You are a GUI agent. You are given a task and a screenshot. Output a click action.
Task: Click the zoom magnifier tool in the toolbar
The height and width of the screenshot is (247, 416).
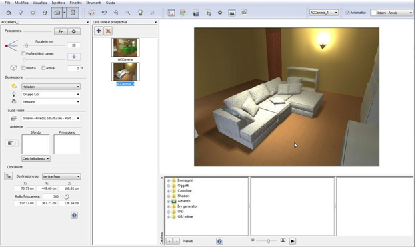128,13
